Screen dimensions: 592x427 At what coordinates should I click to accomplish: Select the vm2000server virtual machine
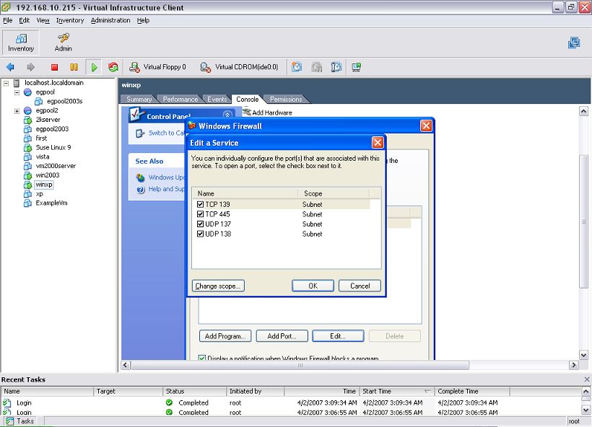(x=56, y=166)
